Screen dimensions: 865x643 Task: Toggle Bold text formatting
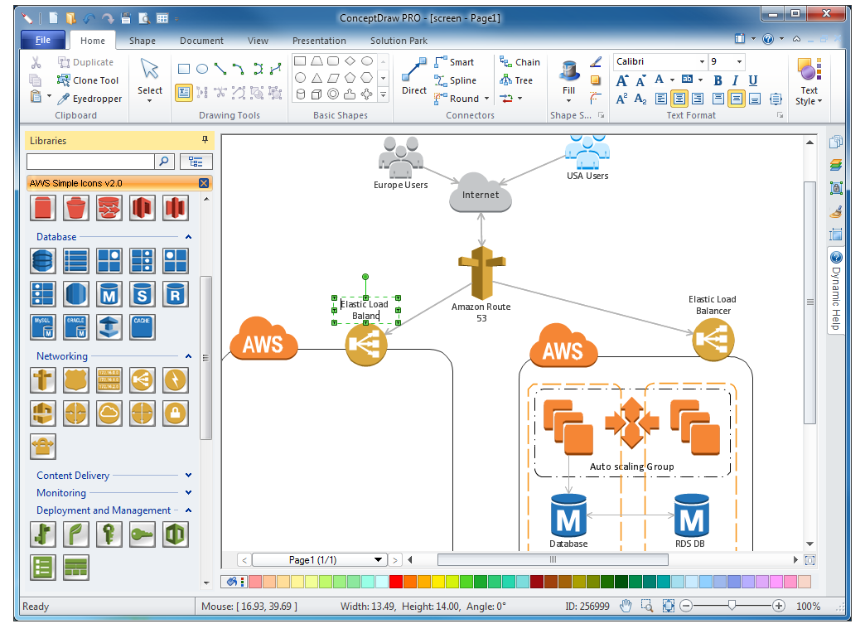(718, 80)
